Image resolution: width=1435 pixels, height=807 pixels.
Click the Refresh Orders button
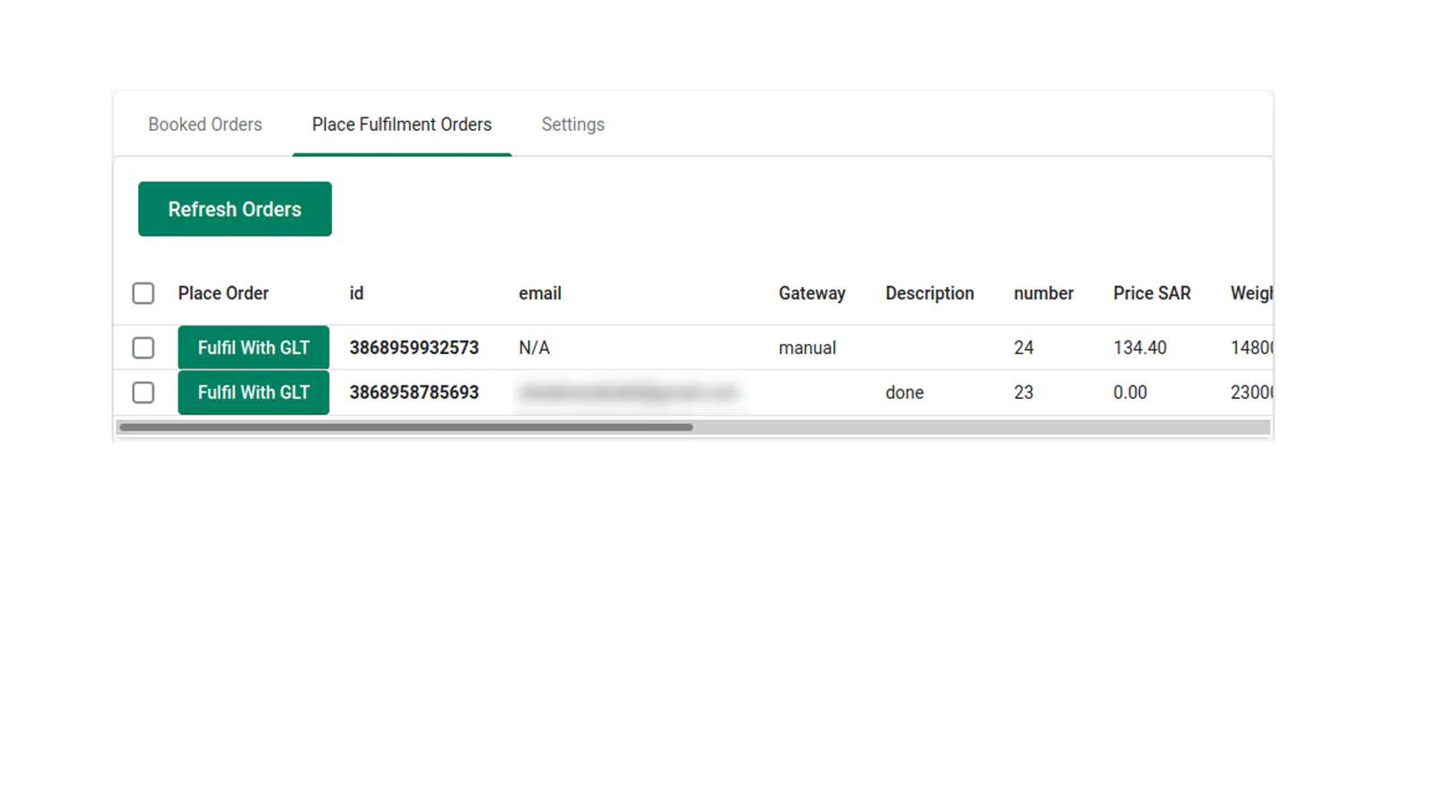coord(235,209)
